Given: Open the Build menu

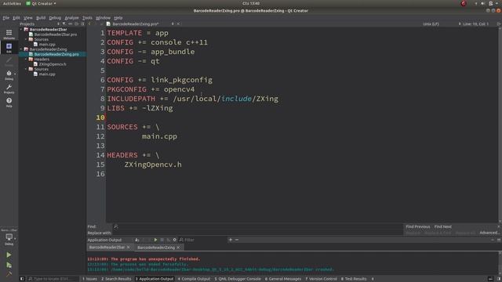Looking at the screenshot, I should 41,18.
